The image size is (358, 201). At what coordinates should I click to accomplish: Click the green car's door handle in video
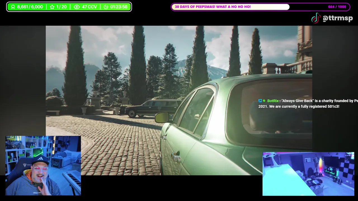coord(176,157)
